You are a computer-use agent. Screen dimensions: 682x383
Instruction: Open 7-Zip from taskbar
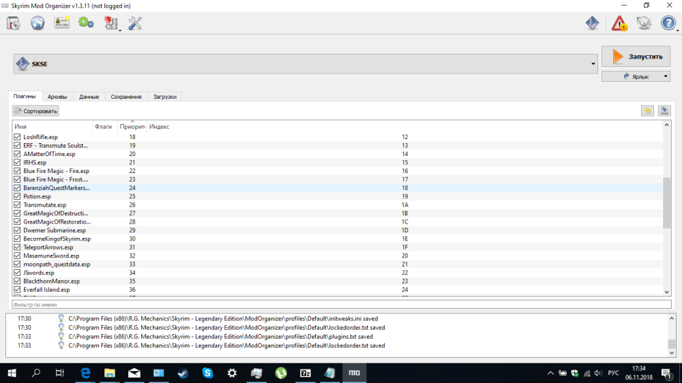pos(306,373)
